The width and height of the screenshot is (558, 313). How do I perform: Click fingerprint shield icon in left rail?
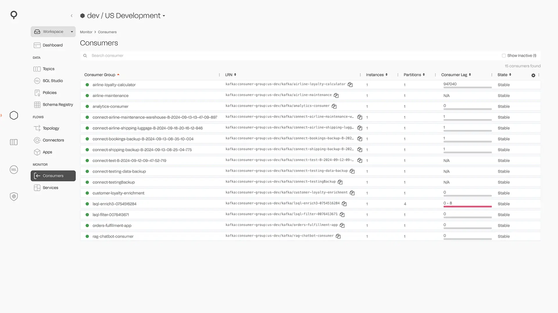pyautogui.click(x=14, y=196)
